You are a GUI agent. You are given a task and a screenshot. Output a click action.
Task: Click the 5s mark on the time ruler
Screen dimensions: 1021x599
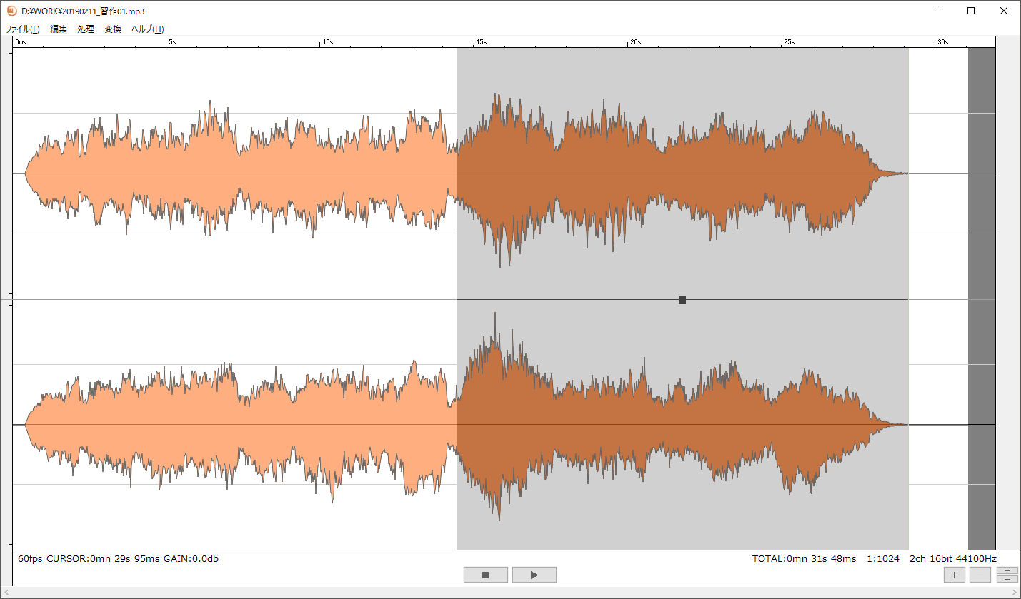tap(169, 43)
